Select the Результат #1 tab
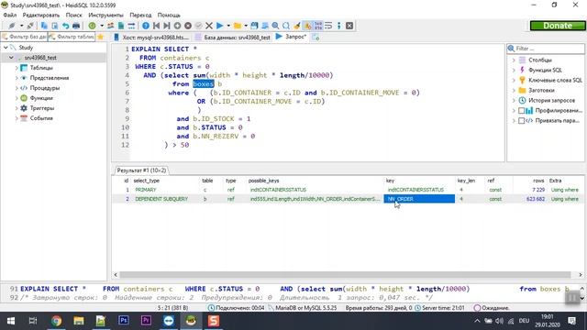Screen dimensions: 587x330 pyautogui.click(x=141, y=170)
